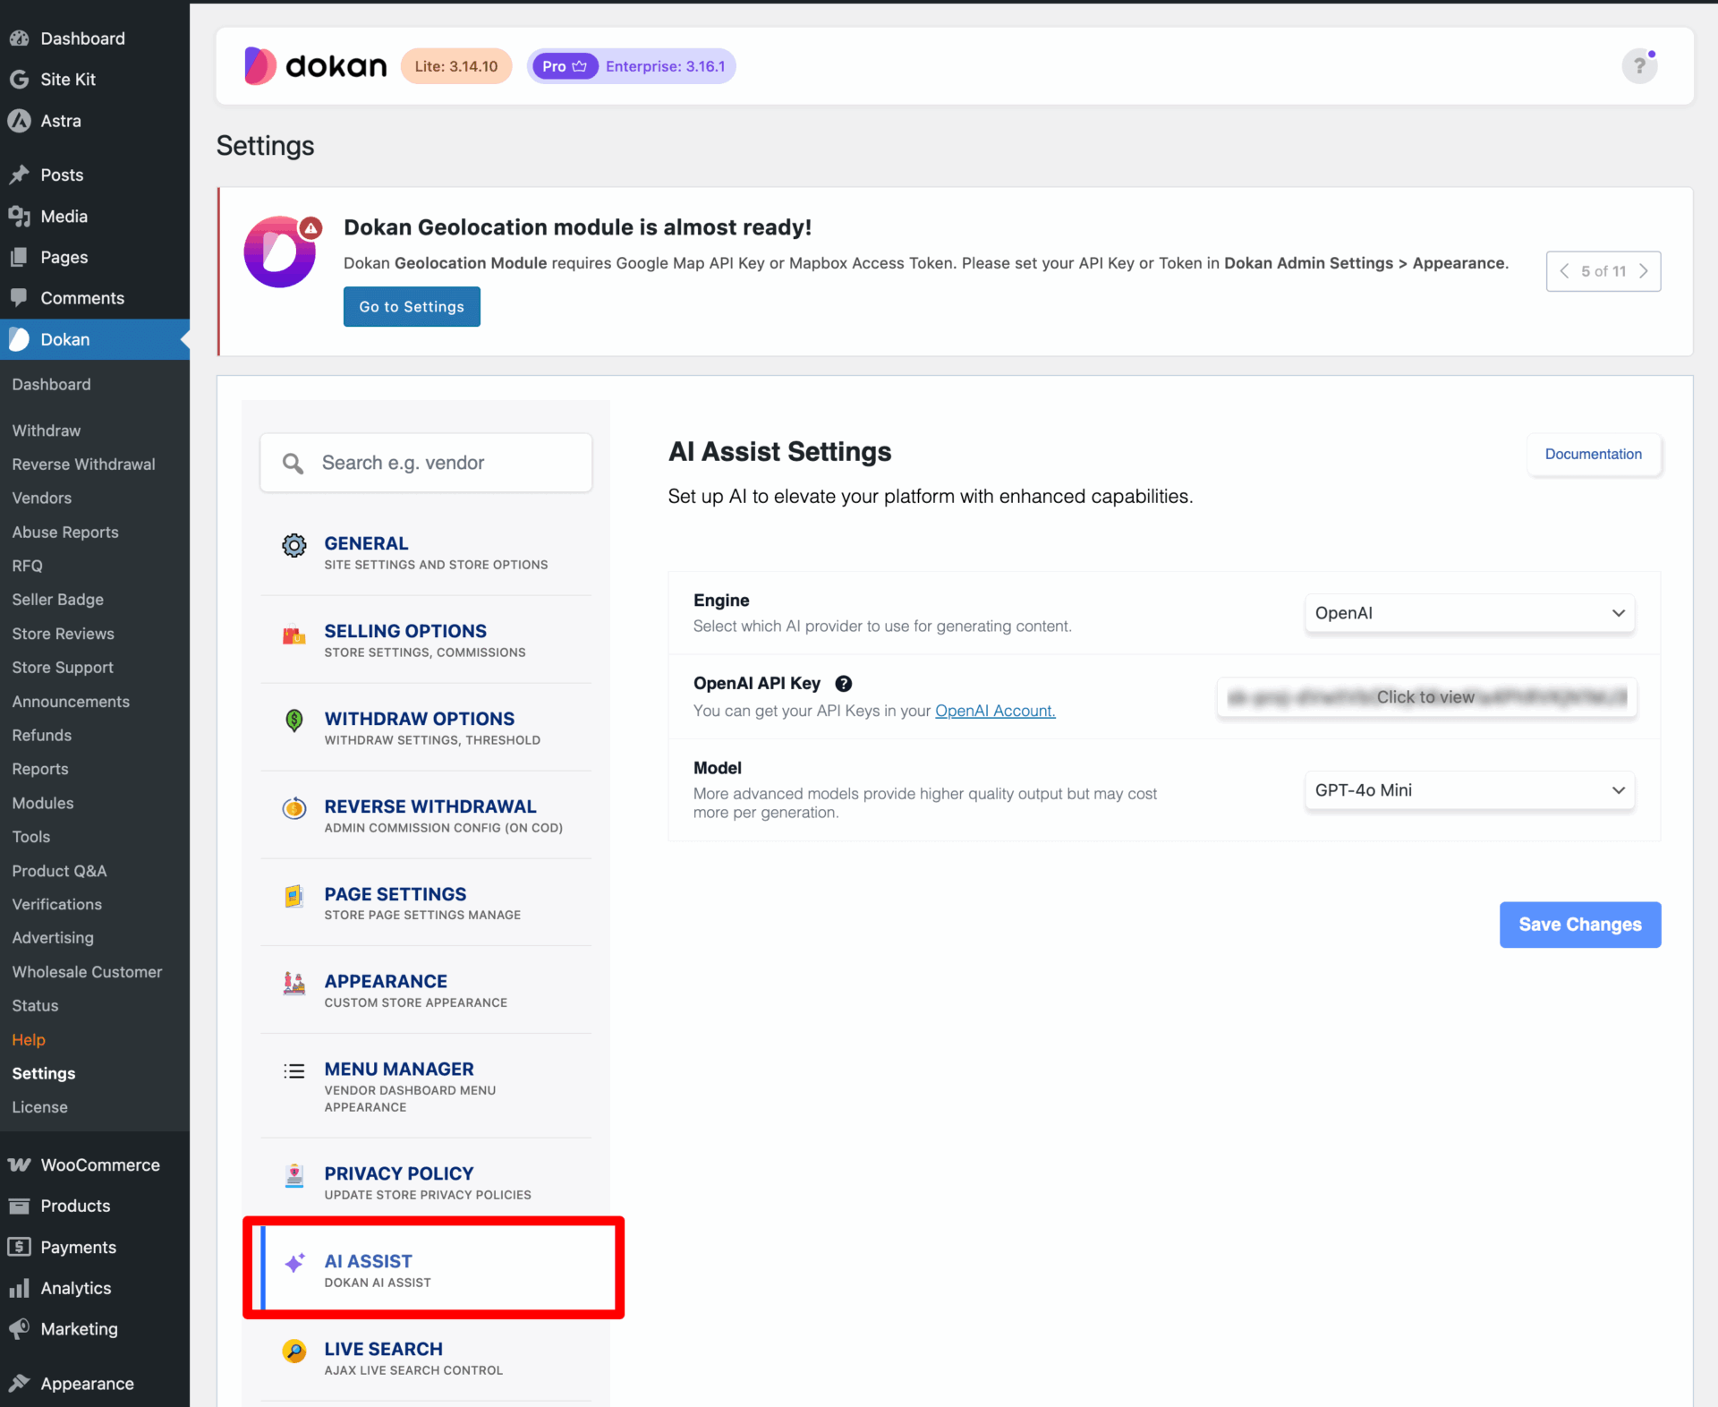The image size is (1718, 1407).
Task: Open the Model selection dropdown
Action: pyautogui.click(x=1469, y=790)
